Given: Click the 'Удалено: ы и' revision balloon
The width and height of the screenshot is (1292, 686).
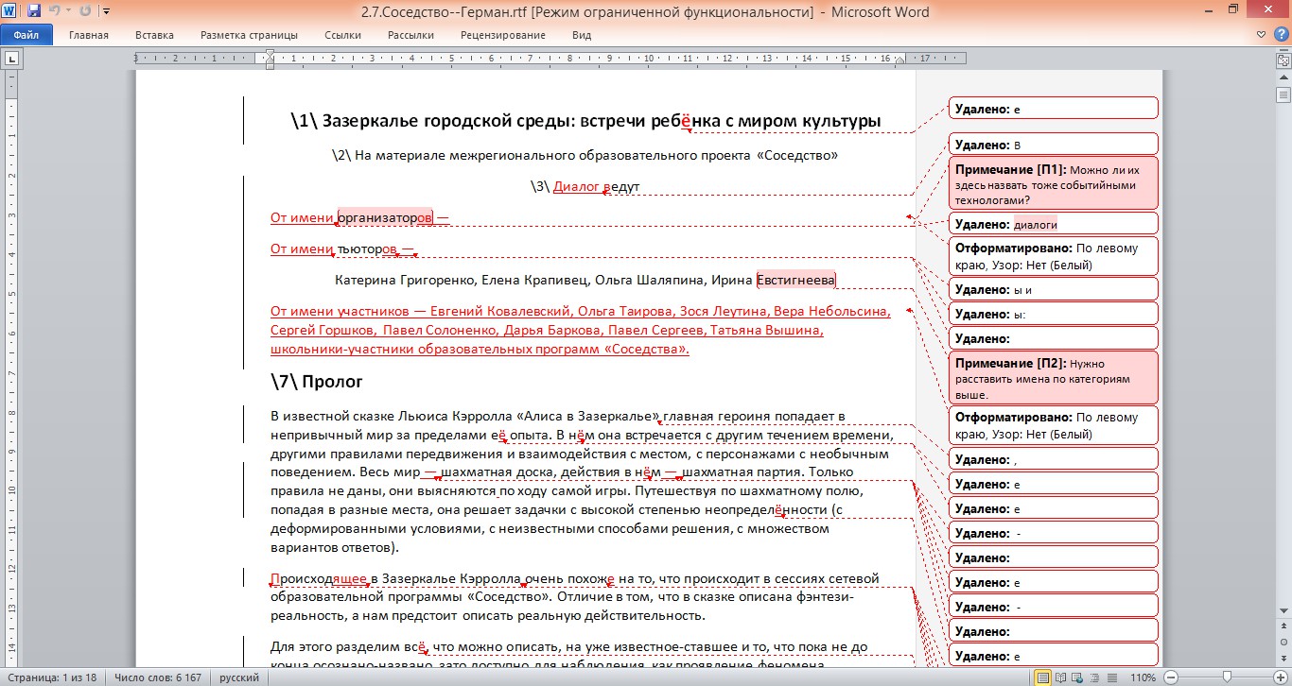Looking at the screenshot, I should [x=1054, y=289].
